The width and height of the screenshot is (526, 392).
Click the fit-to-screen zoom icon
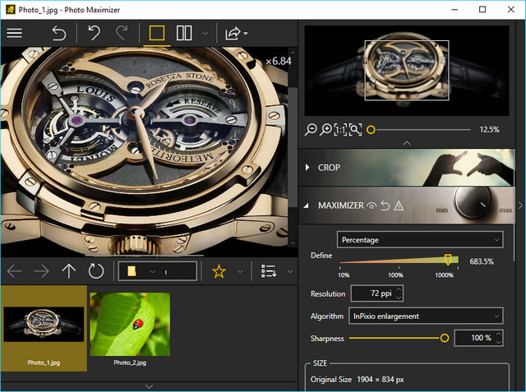pos(355,130)
